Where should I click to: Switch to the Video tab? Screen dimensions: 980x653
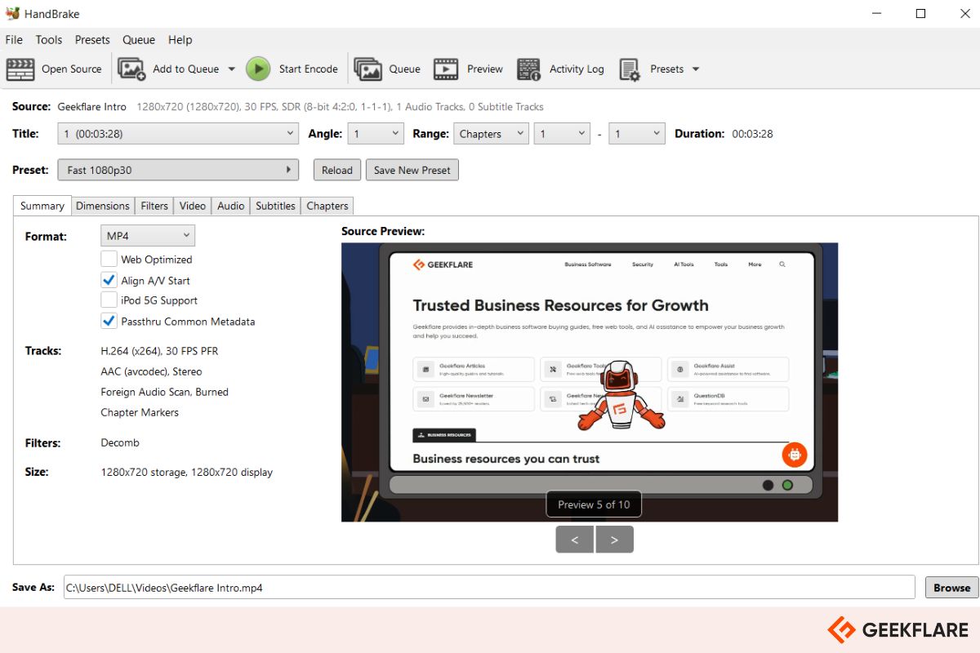(x=193, y=206)
